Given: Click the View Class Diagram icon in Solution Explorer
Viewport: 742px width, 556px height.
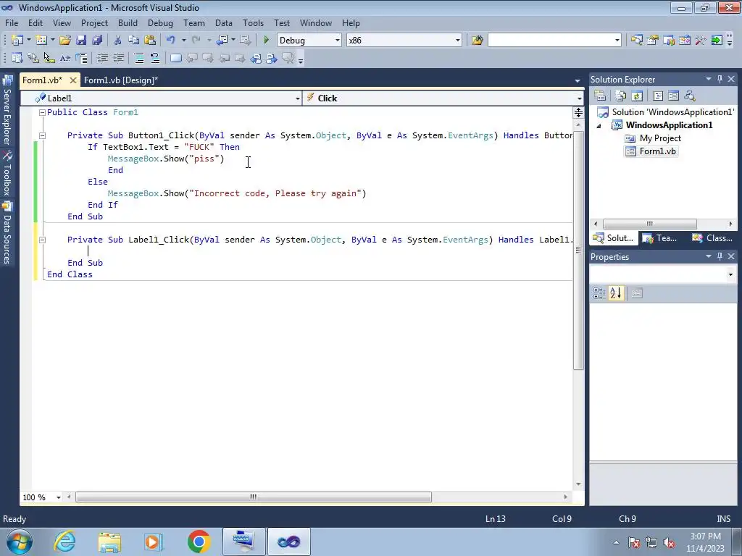Looking at the screenshot, I should click(690, 96).
